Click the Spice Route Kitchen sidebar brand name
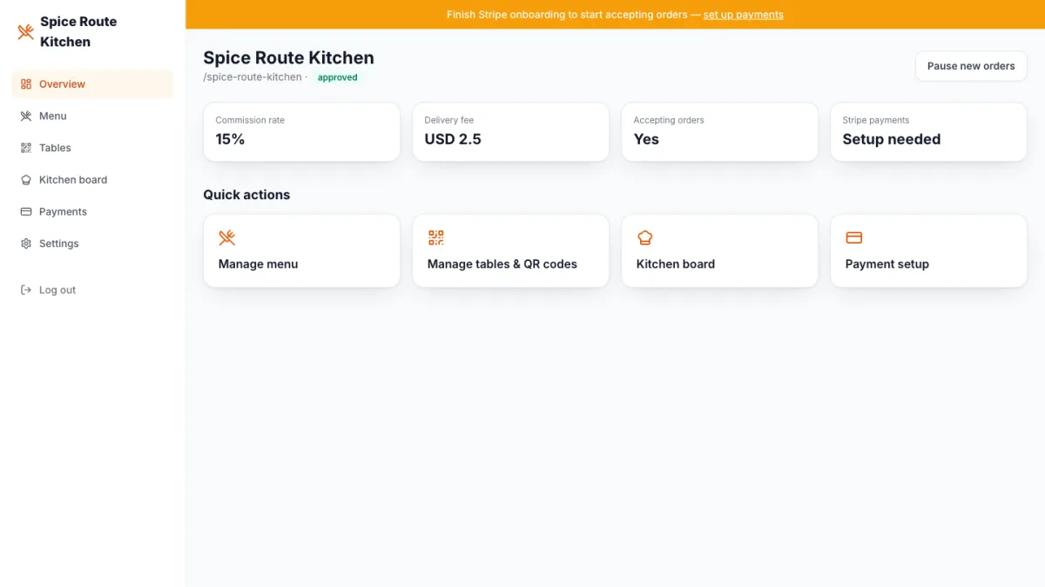 coord(78,31)
